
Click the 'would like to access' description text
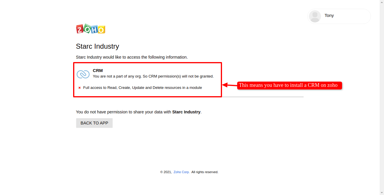(x=132, y=57)
